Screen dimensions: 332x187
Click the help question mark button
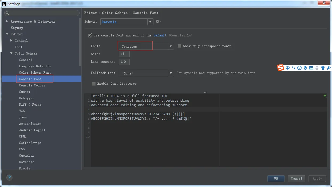pos(9,178)
